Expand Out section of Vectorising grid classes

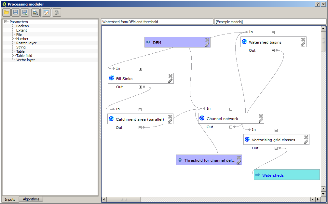[276, 148]
